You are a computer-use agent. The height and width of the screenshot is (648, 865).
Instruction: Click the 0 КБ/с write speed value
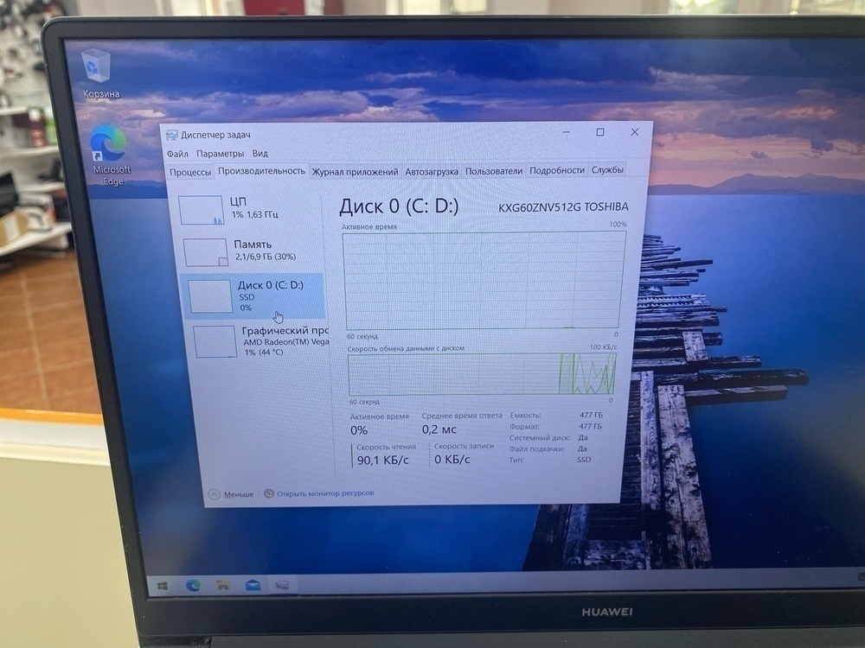[x=452, y=459]
